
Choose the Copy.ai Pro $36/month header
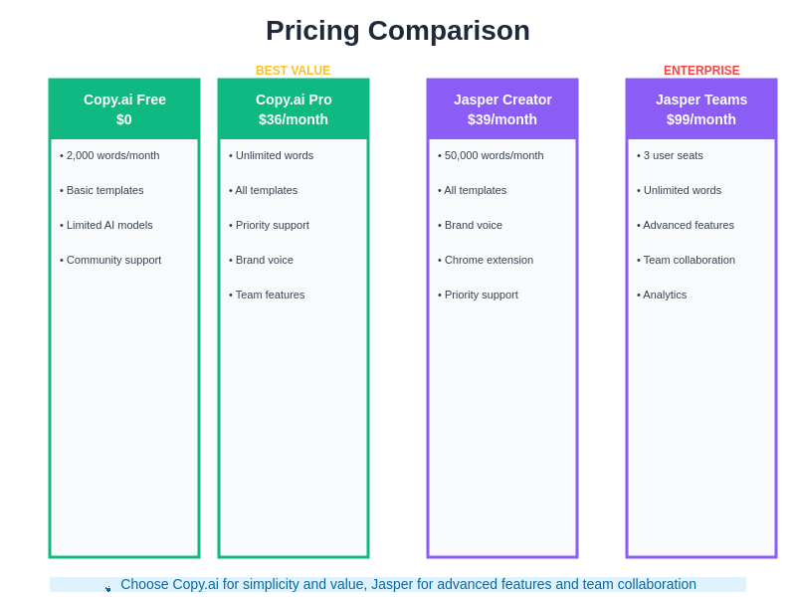tap(294, 109)
